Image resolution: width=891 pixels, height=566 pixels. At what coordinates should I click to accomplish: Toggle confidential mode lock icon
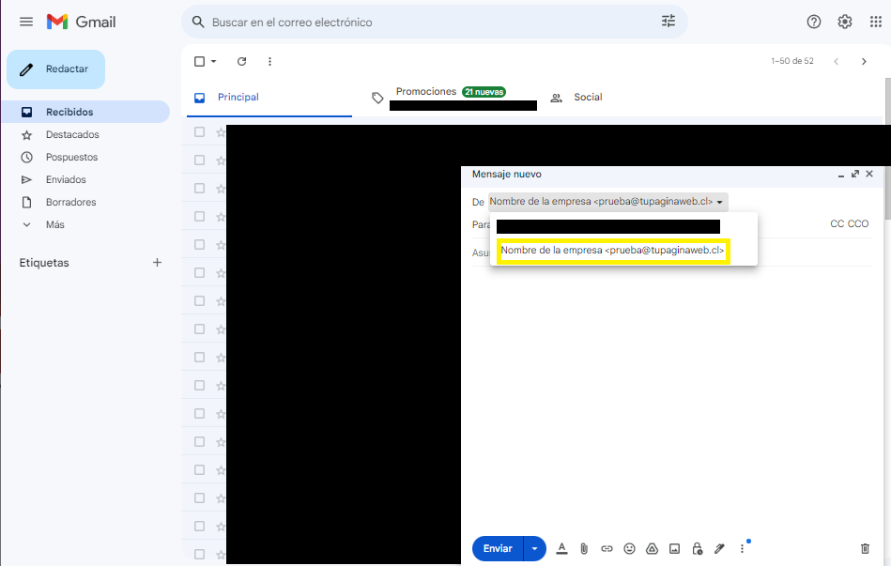[697, 548]
